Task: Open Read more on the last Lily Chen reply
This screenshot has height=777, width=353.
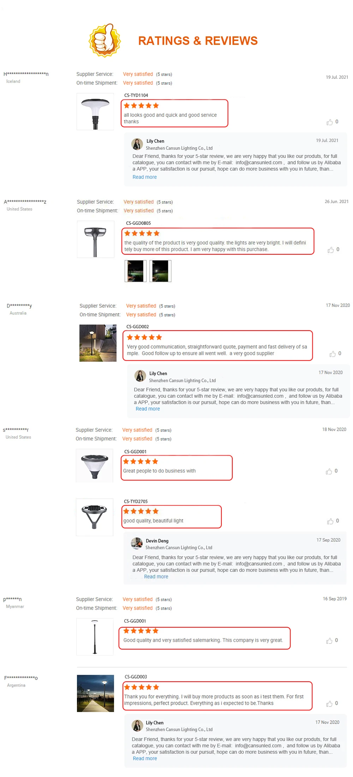Action: pyautogui.click(x=145, y=758)
